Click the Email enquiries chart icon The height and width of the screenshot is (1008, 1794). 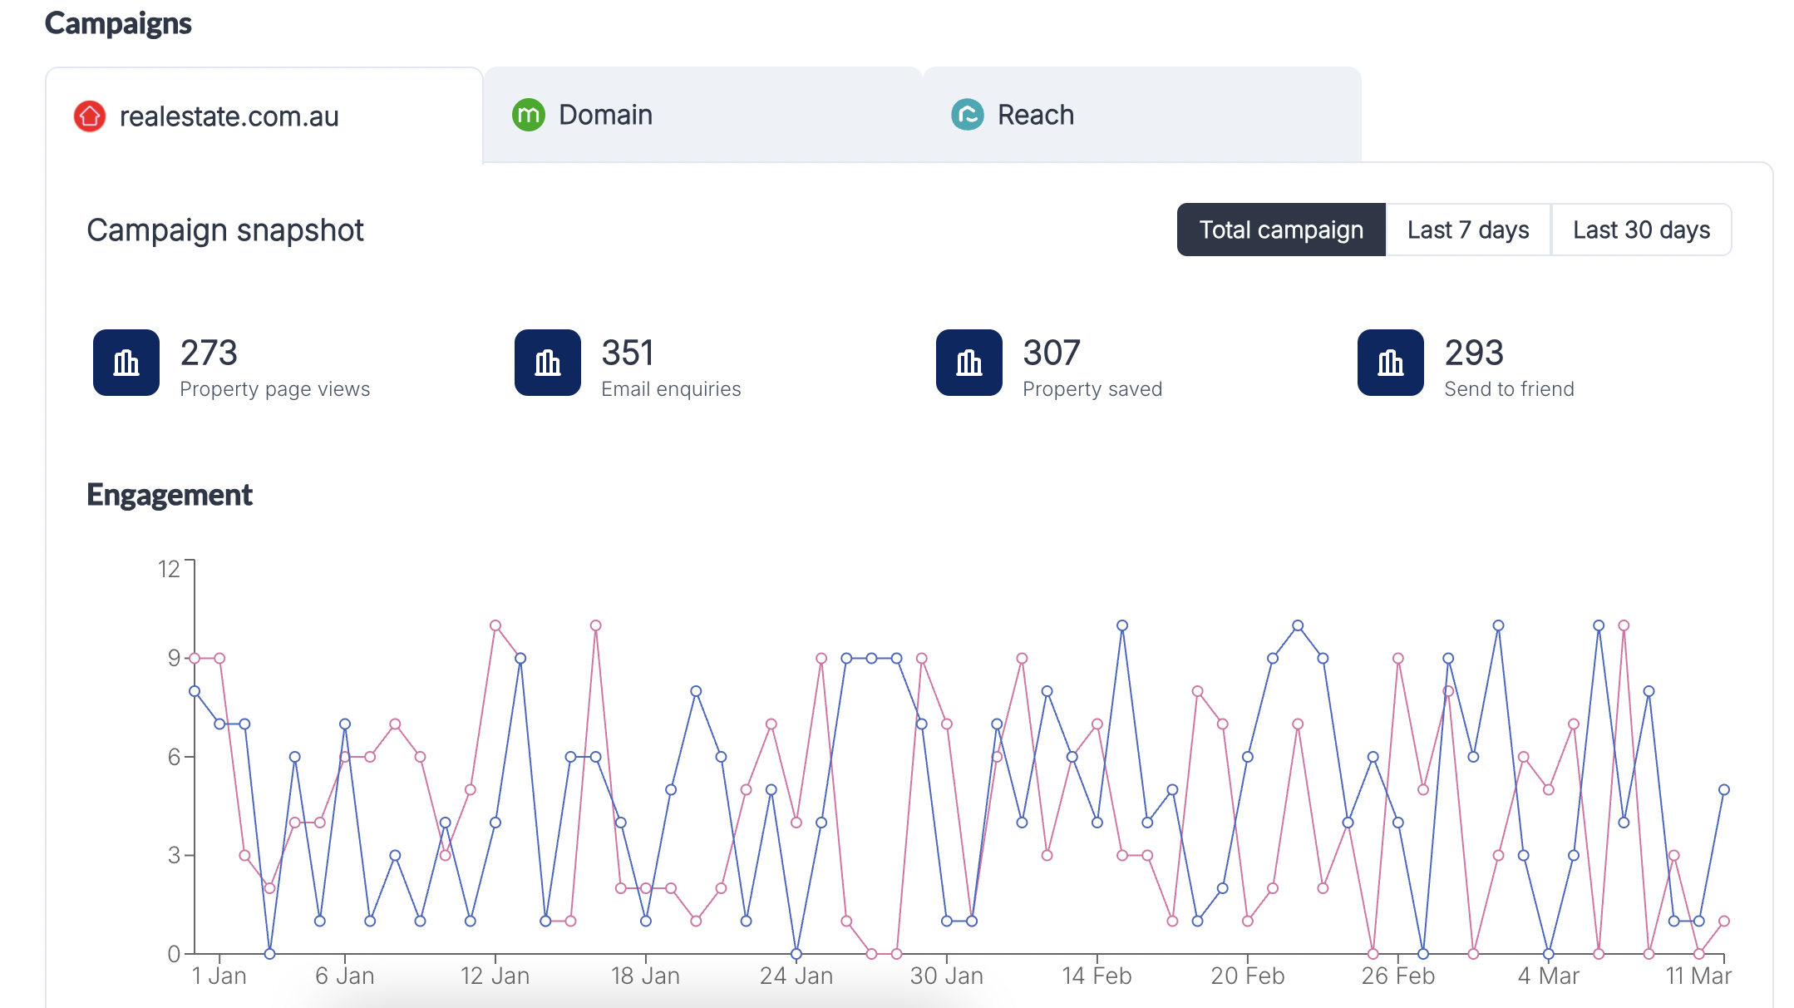(548, 363)
